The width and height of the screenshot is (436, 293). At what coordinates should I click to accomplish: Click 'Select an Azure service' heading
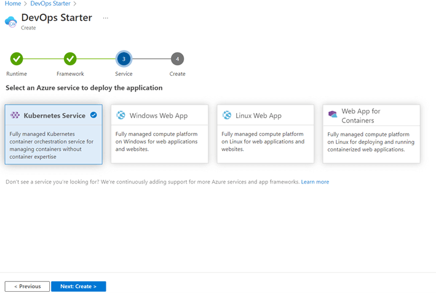(x=84, y=87)
